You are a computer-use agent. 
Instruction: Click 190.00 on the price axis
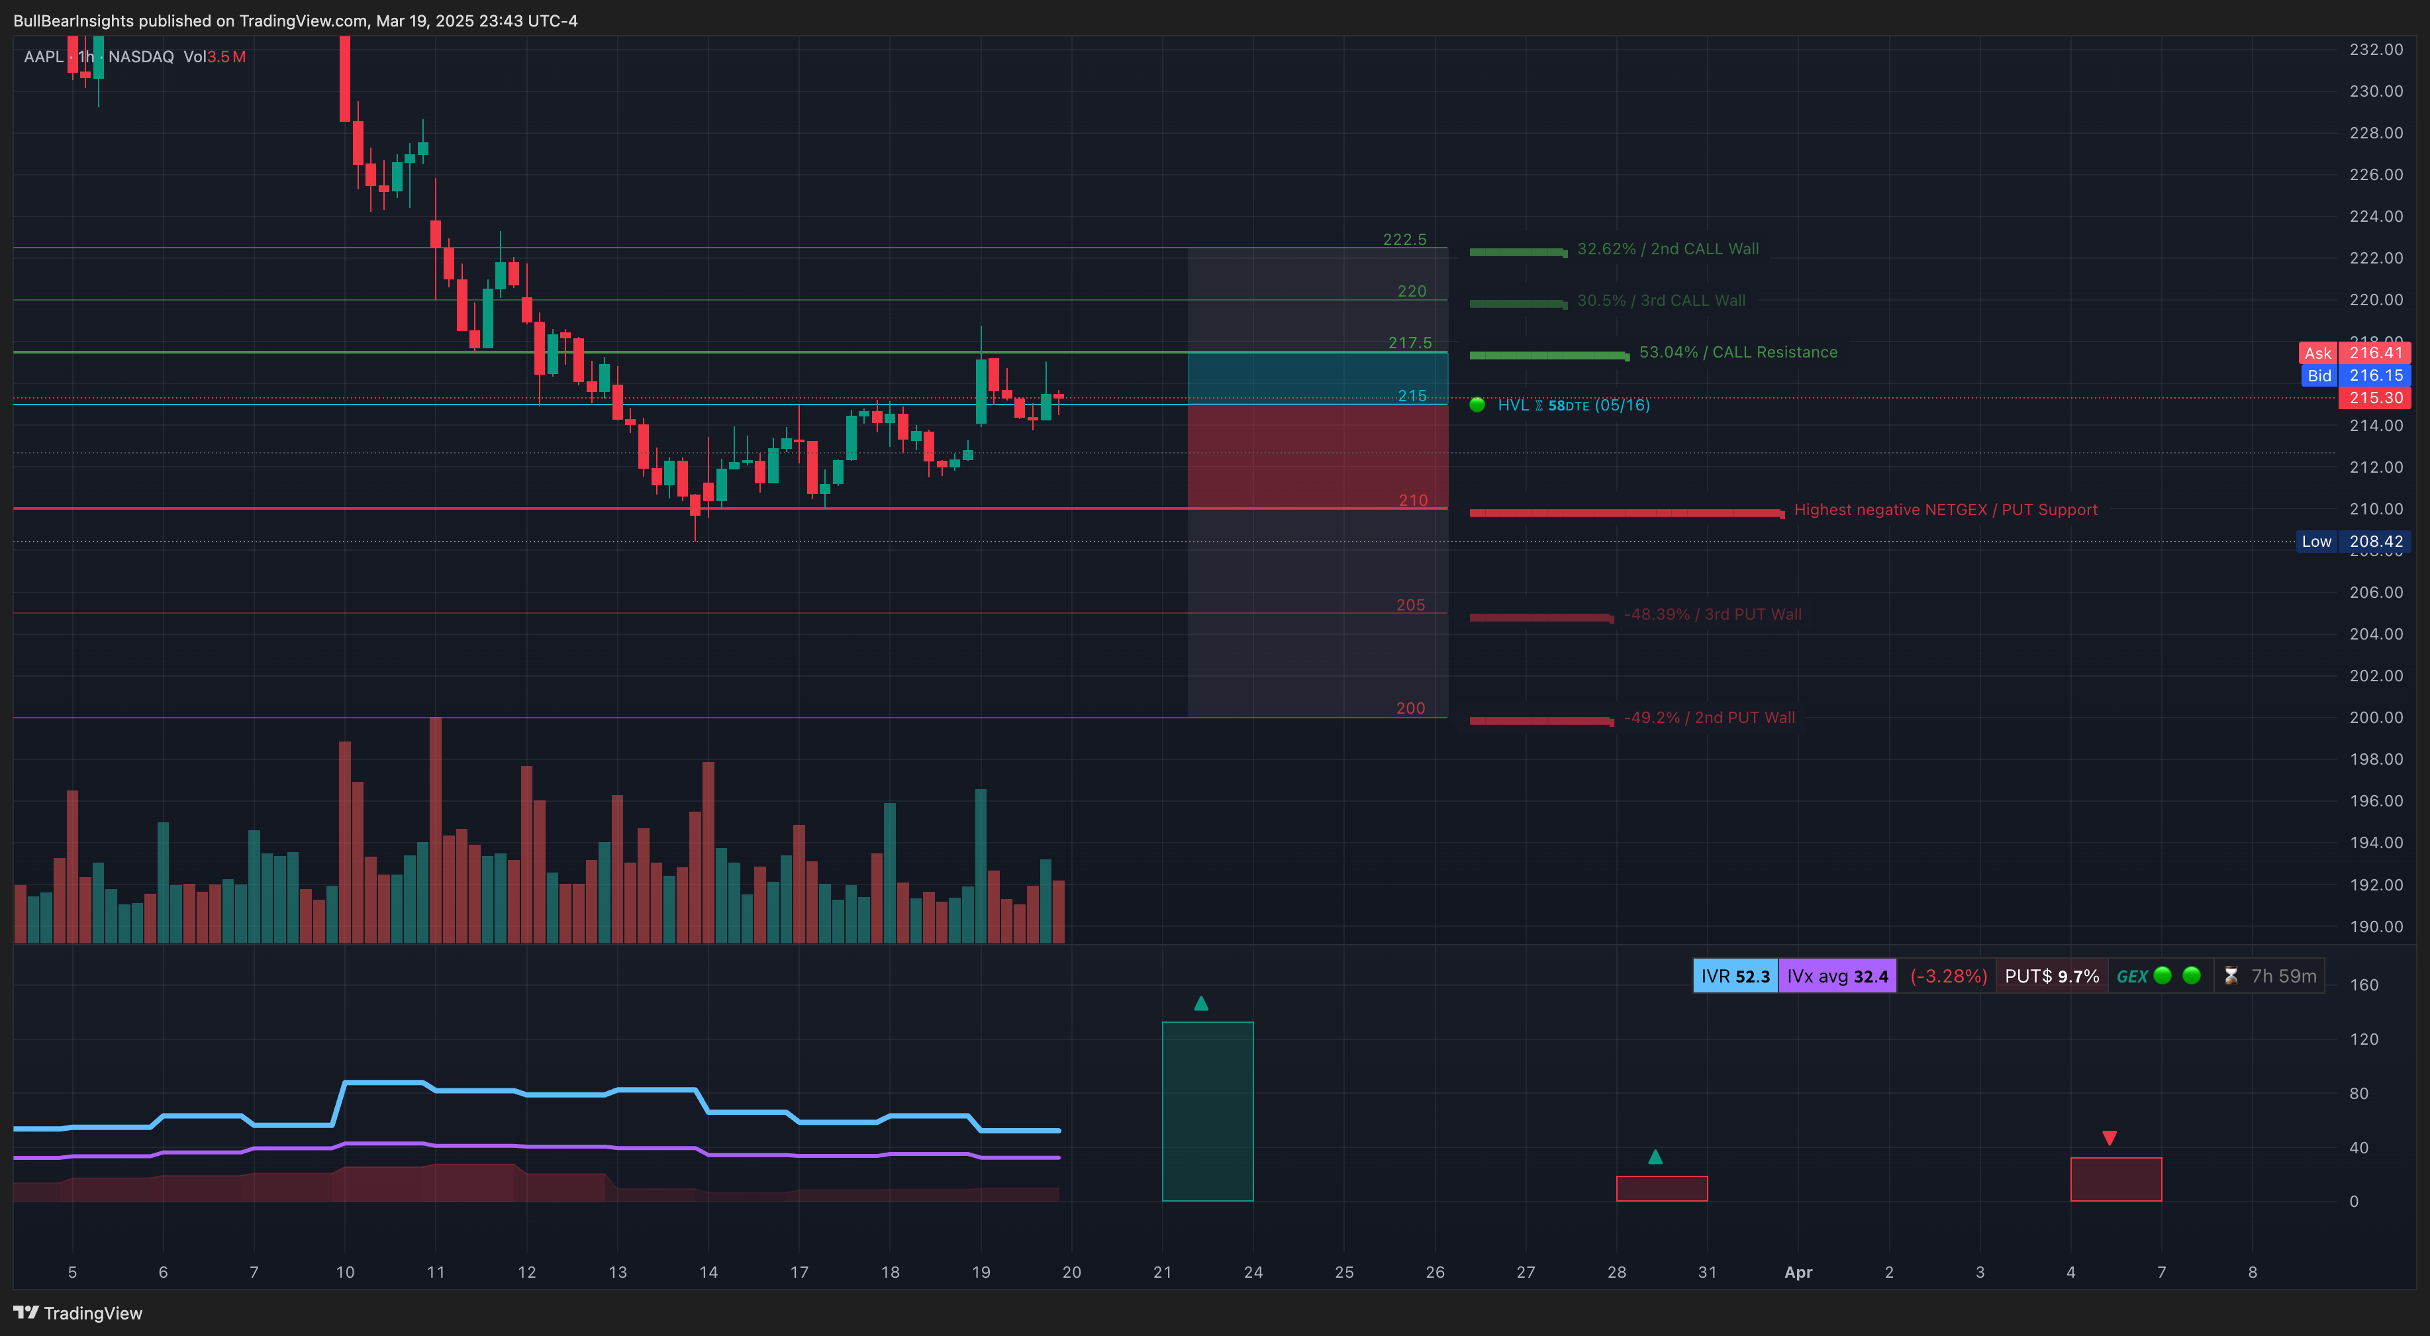2376,926
